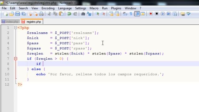Screen dimensions: 199x112
Task: Open the Encoding menu
Action: [x=48, y=8]
